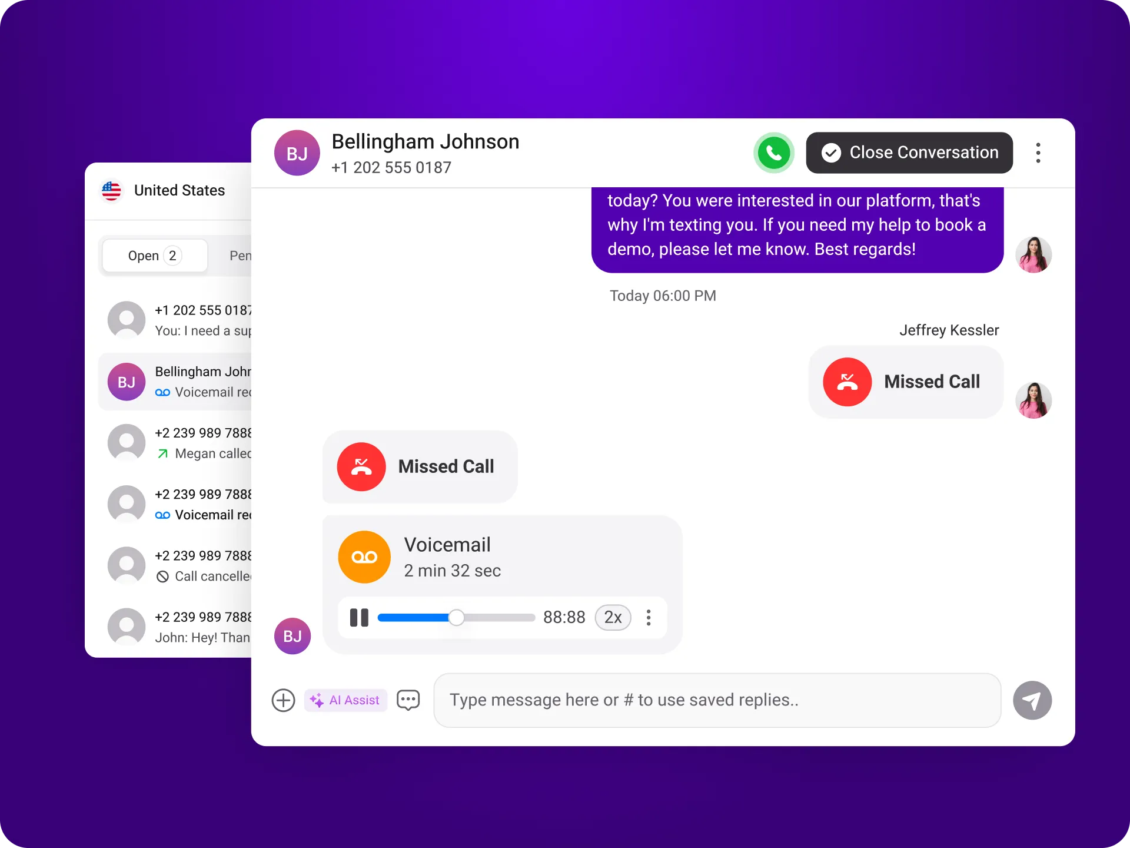Switch to the Pending tab

[x=240, y=256]
